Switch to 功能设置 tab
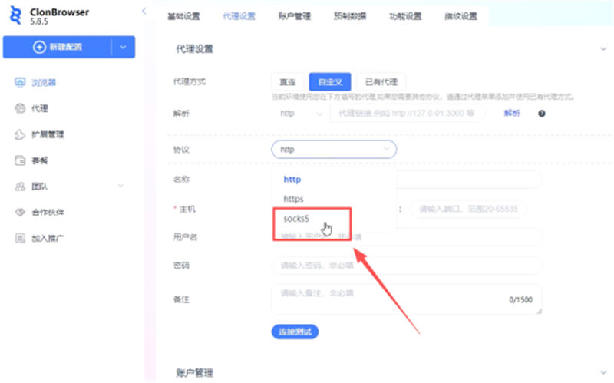The width and height of the screenshot is (614, 383). [405, 16]
